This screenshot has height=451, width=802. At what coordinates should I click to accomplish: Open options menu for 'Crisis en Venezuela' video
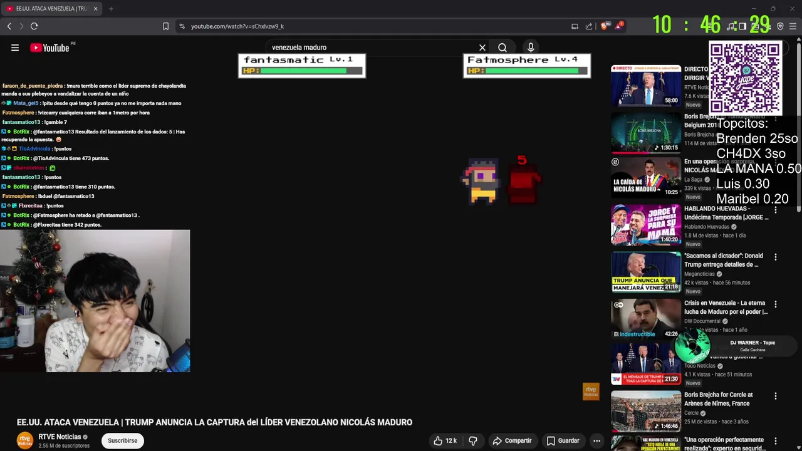(776, 304)
